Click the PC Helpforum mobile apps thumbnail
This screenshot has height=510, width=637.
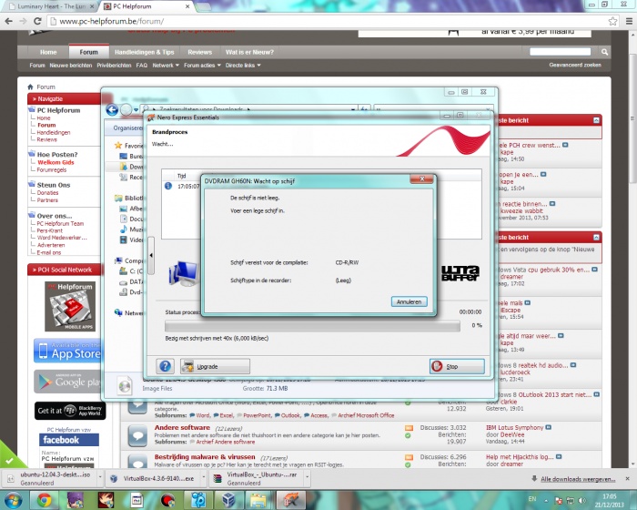point(70,306)
